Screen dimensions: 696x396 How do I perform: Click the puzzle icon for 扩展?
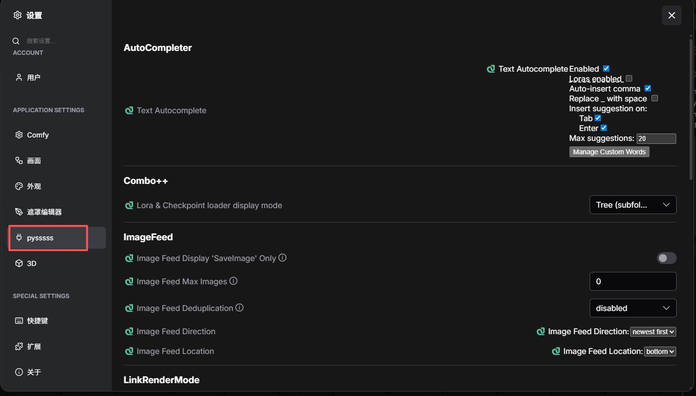coord(19,347)
